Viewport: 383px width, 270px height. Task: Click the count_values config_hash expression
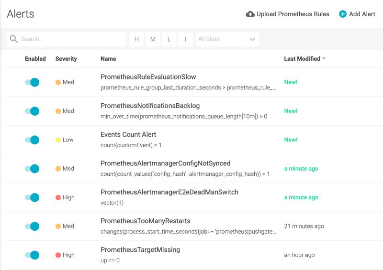click(185, 174)
